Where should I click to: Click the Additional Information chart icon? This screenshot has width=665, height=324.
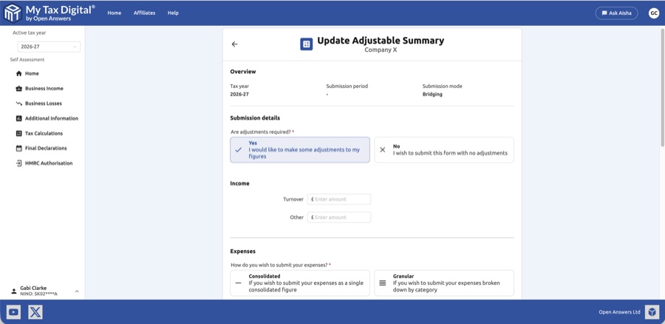tap(18, 118)
